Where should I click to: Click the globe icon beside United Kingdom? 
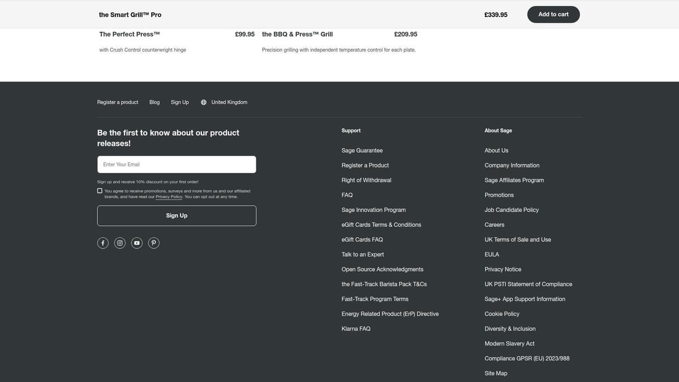204,102
